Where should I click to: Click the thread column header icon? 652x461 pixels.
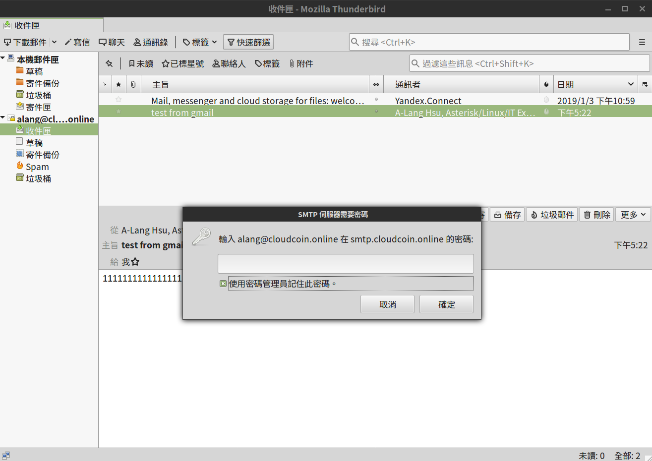tap(105, 84)
